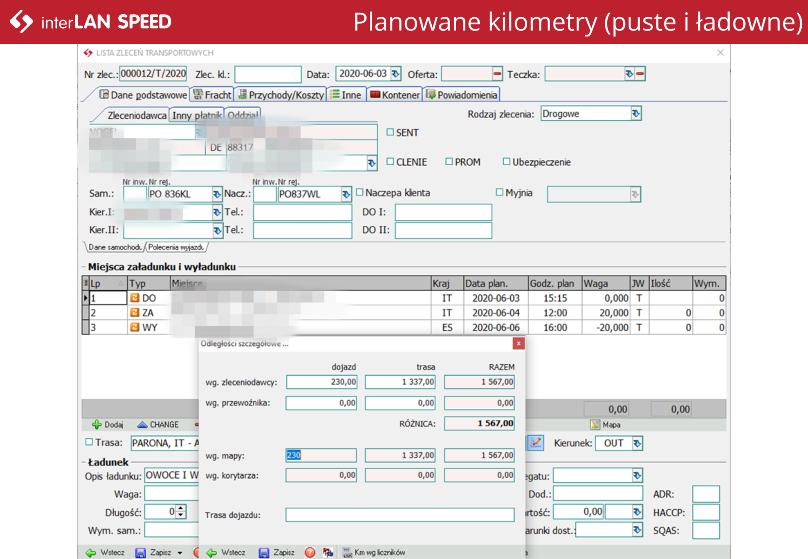The width and height of the screenshot is (808, 559).
Task: Open the Rodzaj zlecenia Drogowe dropdown
Action: [635, 114]
